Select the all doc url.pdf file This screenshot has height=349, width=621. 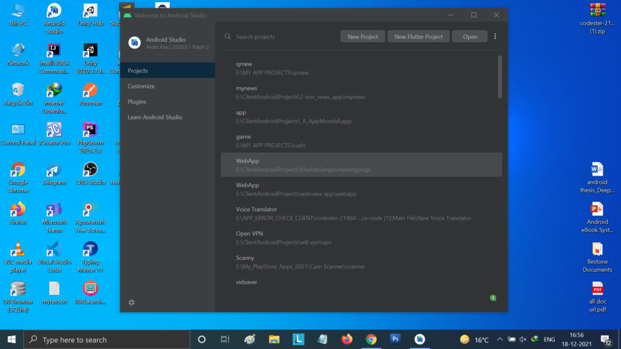(x=597, y=297)
